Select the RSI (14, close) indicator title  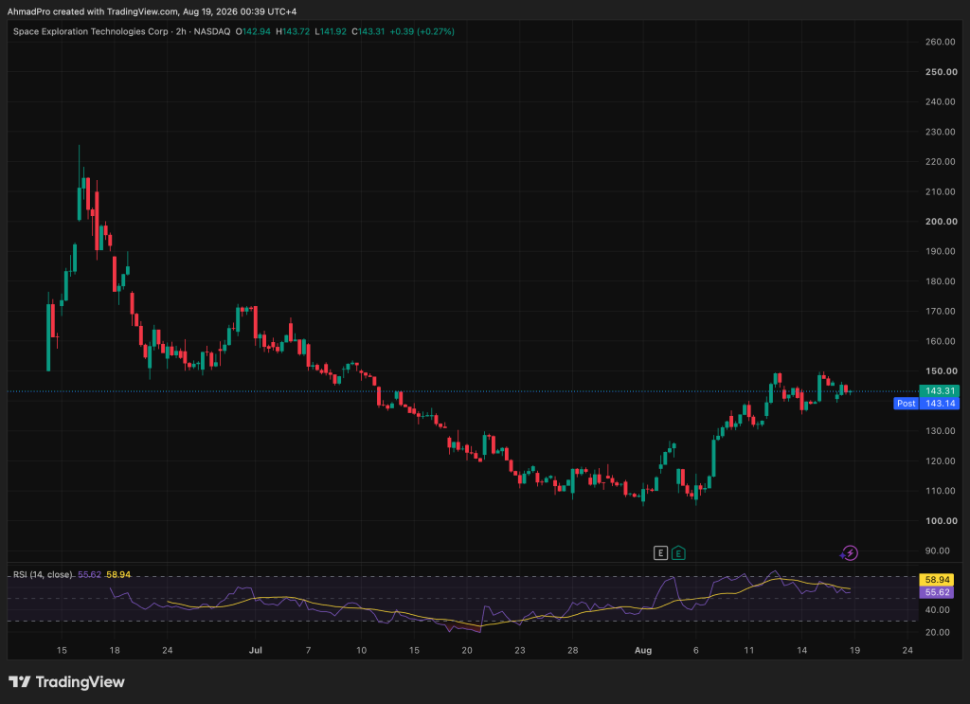coord(43,575)
